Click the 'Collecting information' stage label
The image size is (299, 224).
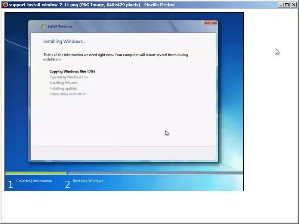(x=34, y=181)
